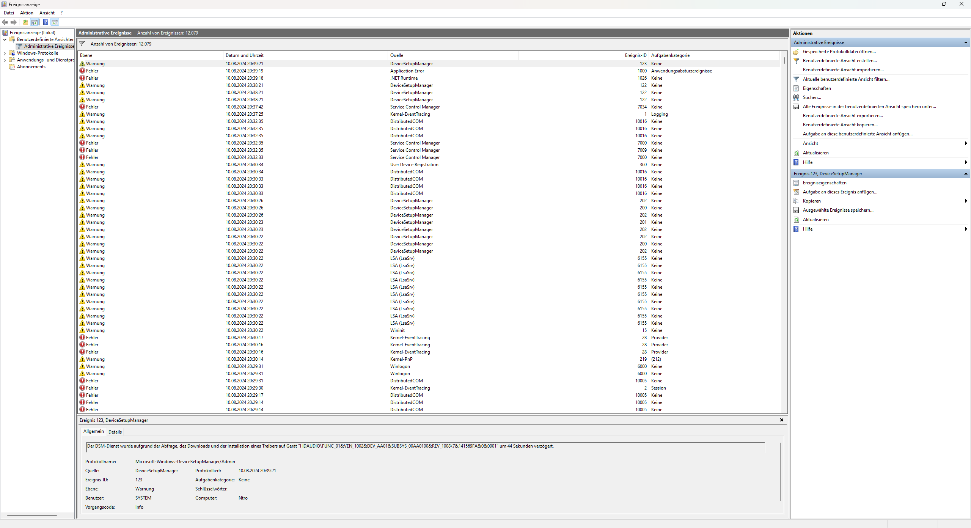The image size is (971, 528).
Task: Click 'Gespeicherte Protokolldatei öffnen' folder icon
Action: coord(796,52)
